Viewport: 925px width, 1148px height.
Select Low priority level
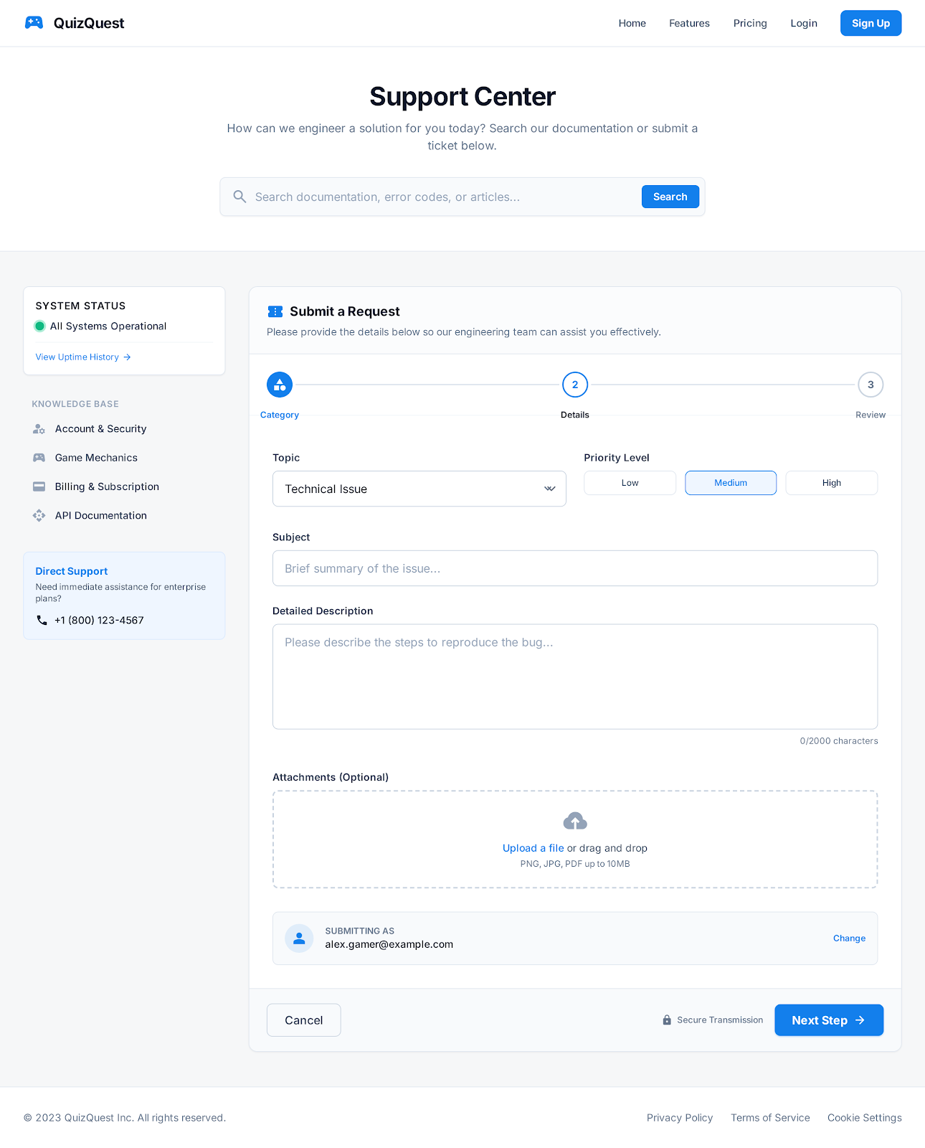630,483
